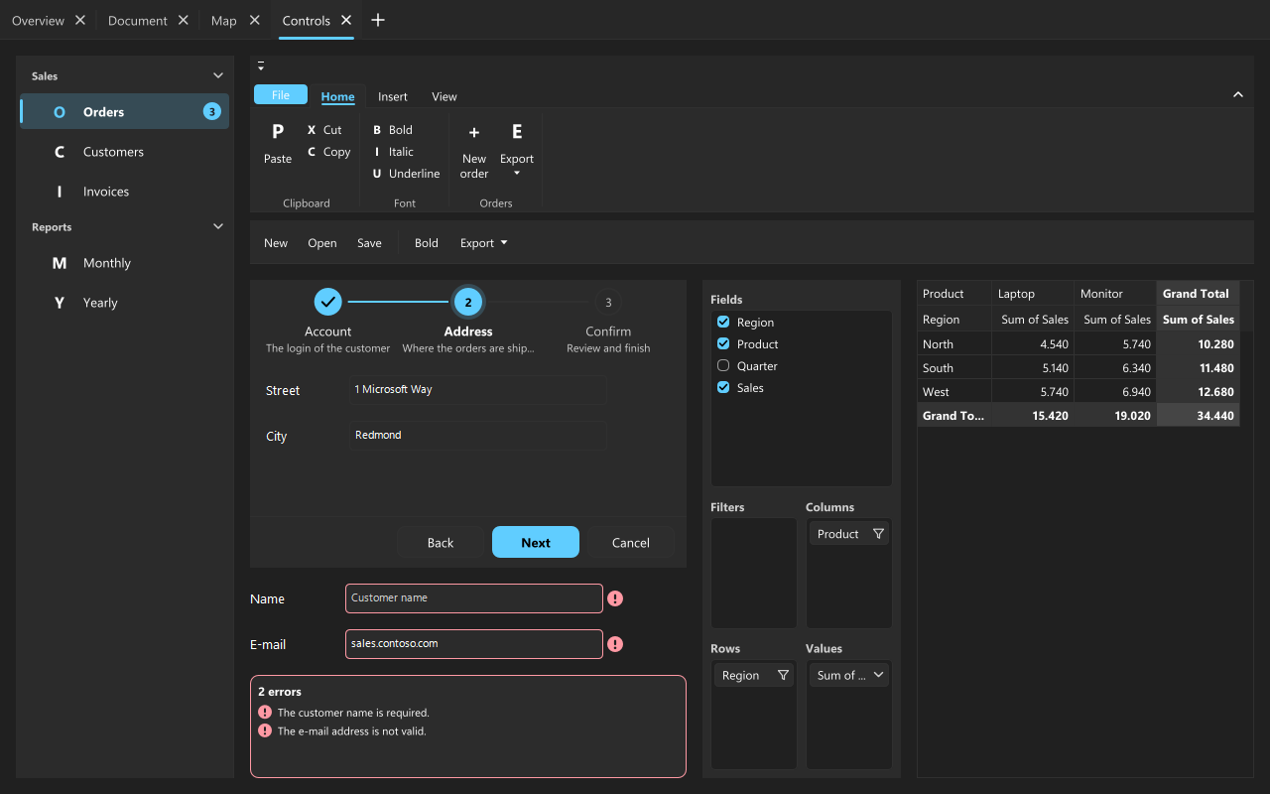Open Customers in the sidebar
The height and width of the screenshot is (794, 1270).
point(125,152)
